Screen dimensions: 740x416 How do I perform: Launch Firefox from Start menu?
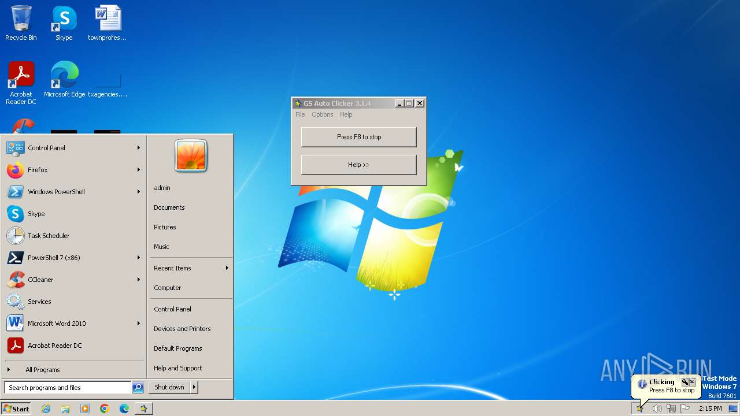pos(73,170)
